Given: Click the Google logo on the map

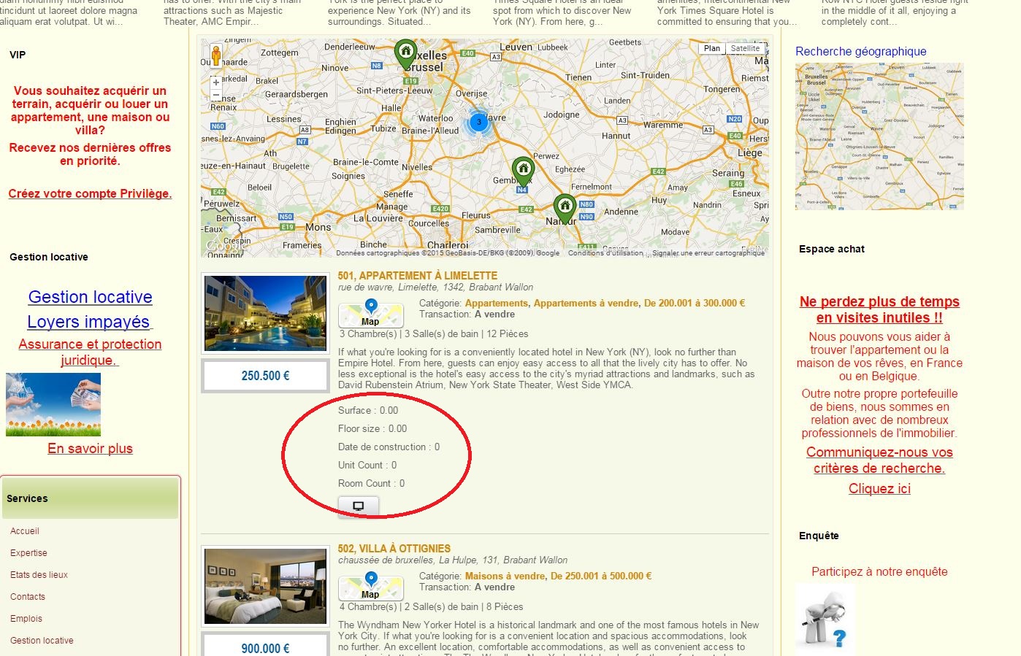Looking at the screenshot, I should (x=226, y=247).
